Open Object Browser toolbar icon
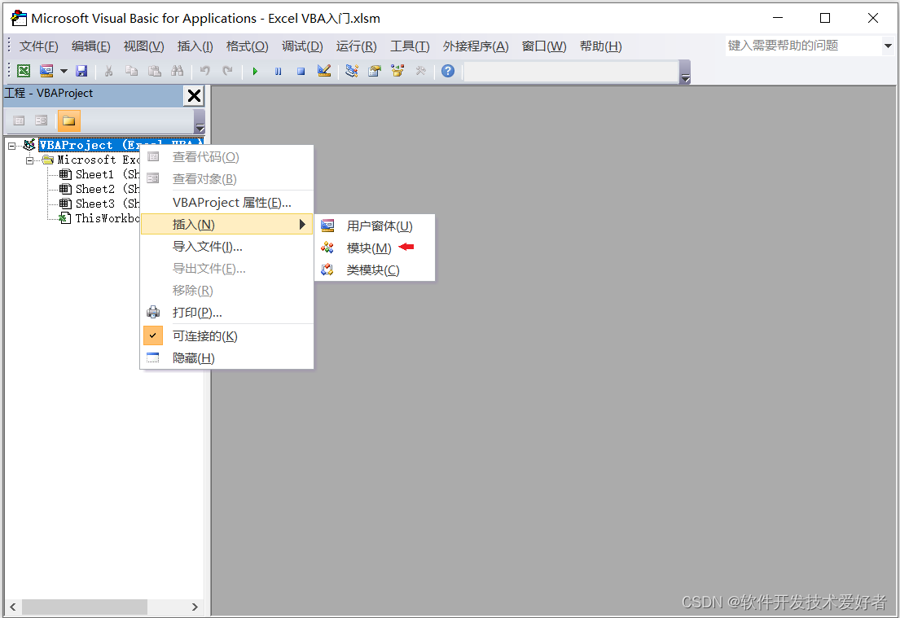Viewport: 900px width, 618px height. 397,71
